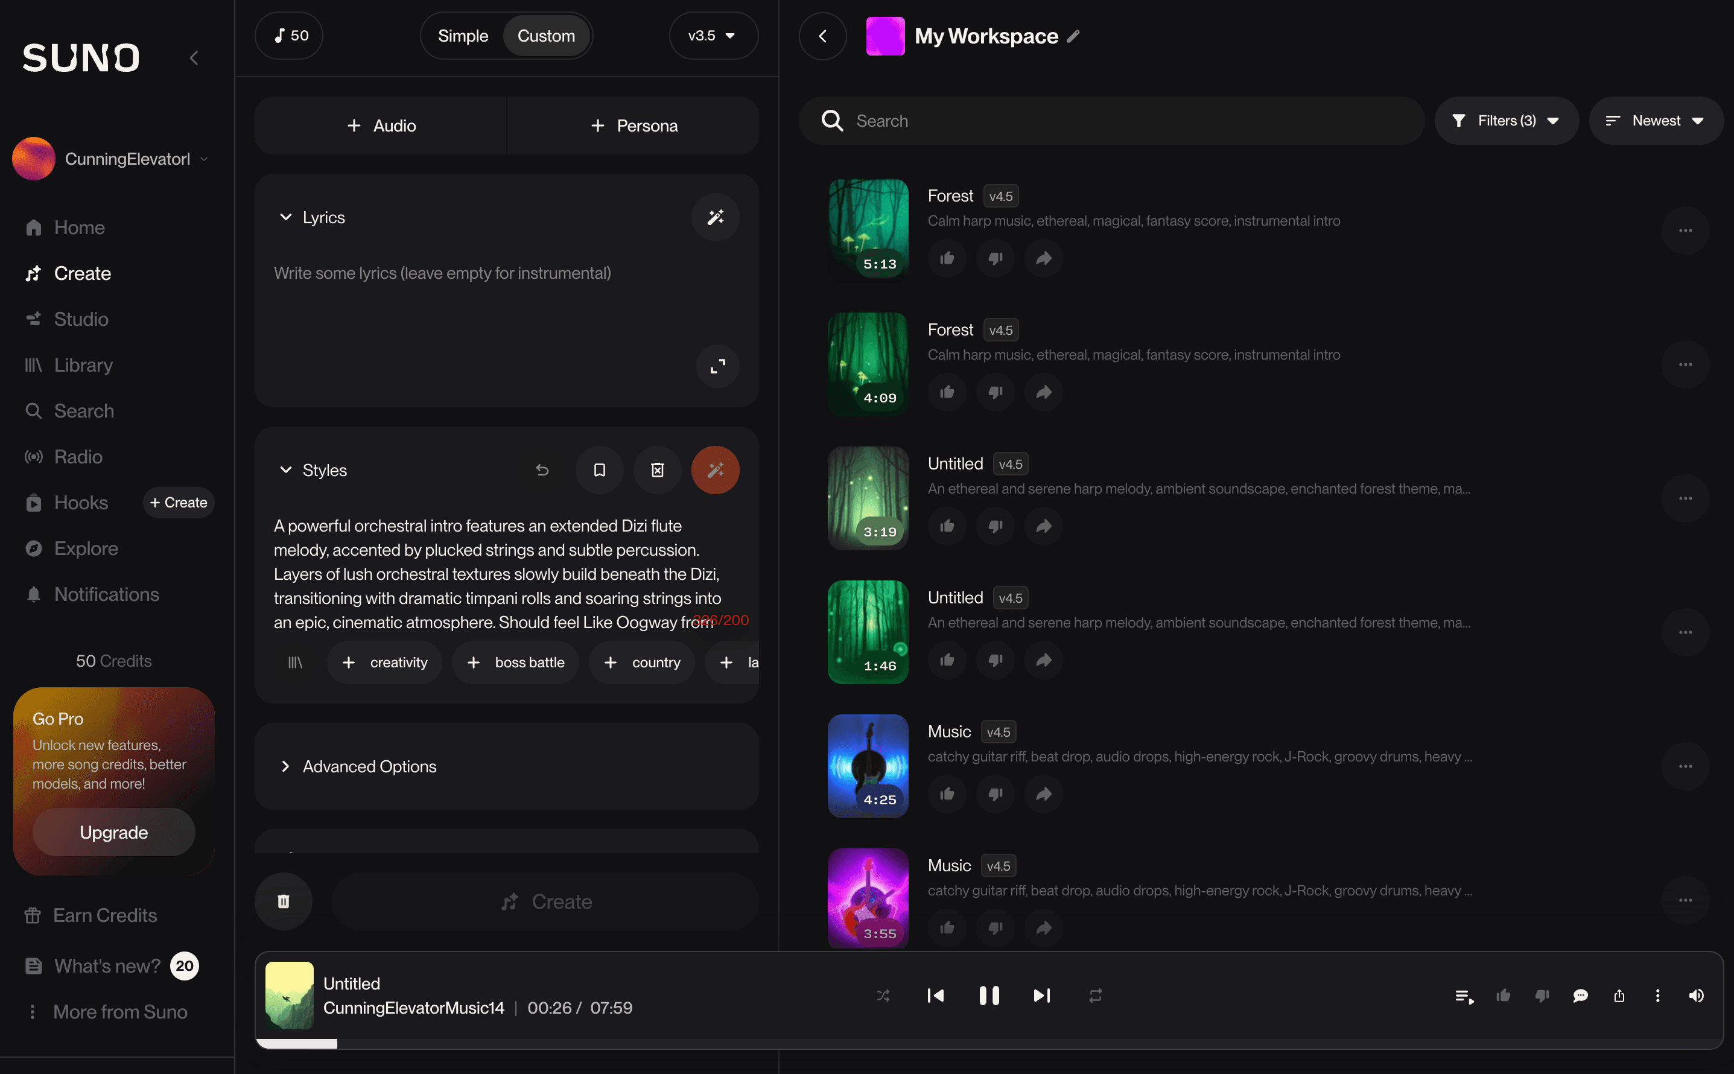The width and height of the screenshot is (1734, 1074).
Task: Open the v3.5 model version dropdown
Action: (712, 36)
